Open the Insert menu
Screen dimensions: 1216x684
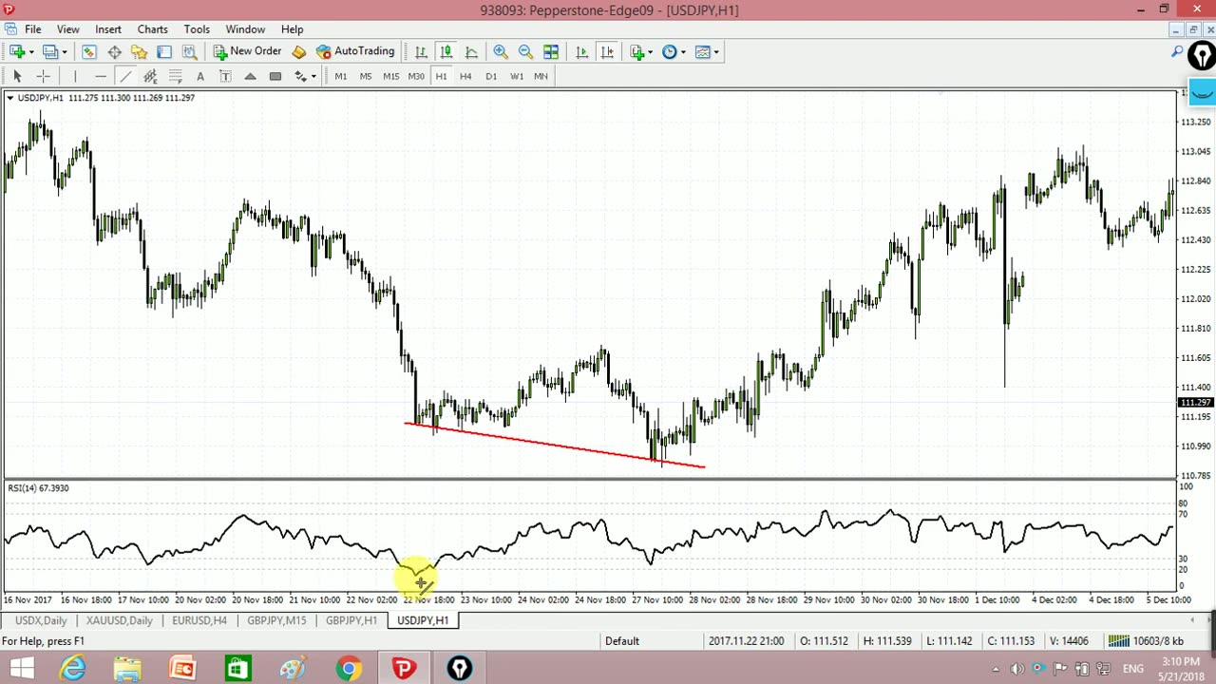click(108, 29)
